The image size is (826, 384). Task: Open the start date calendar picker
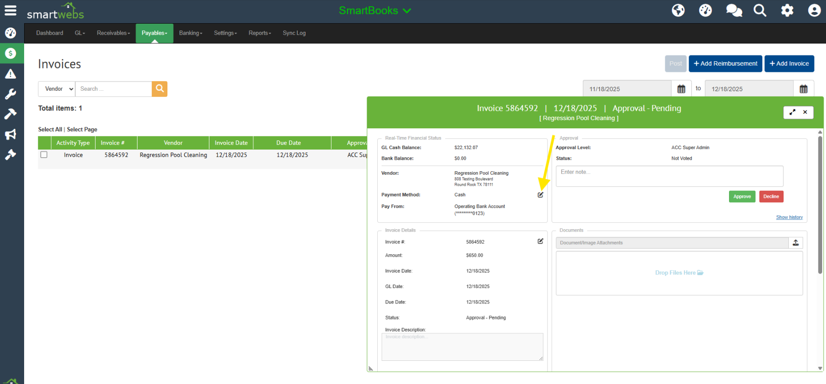(x=681, y=89)
